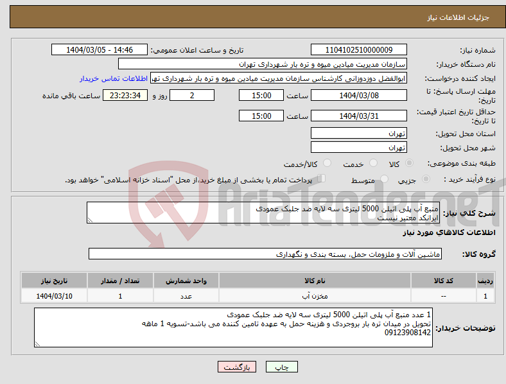506x384 pixels.
Task: Select the خدمت radio button
Action: click(373, 163)
